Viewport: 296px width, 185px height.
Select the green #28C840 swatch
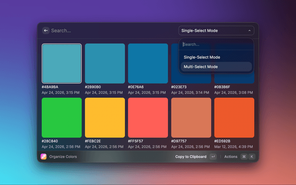(x=62, y=117)
